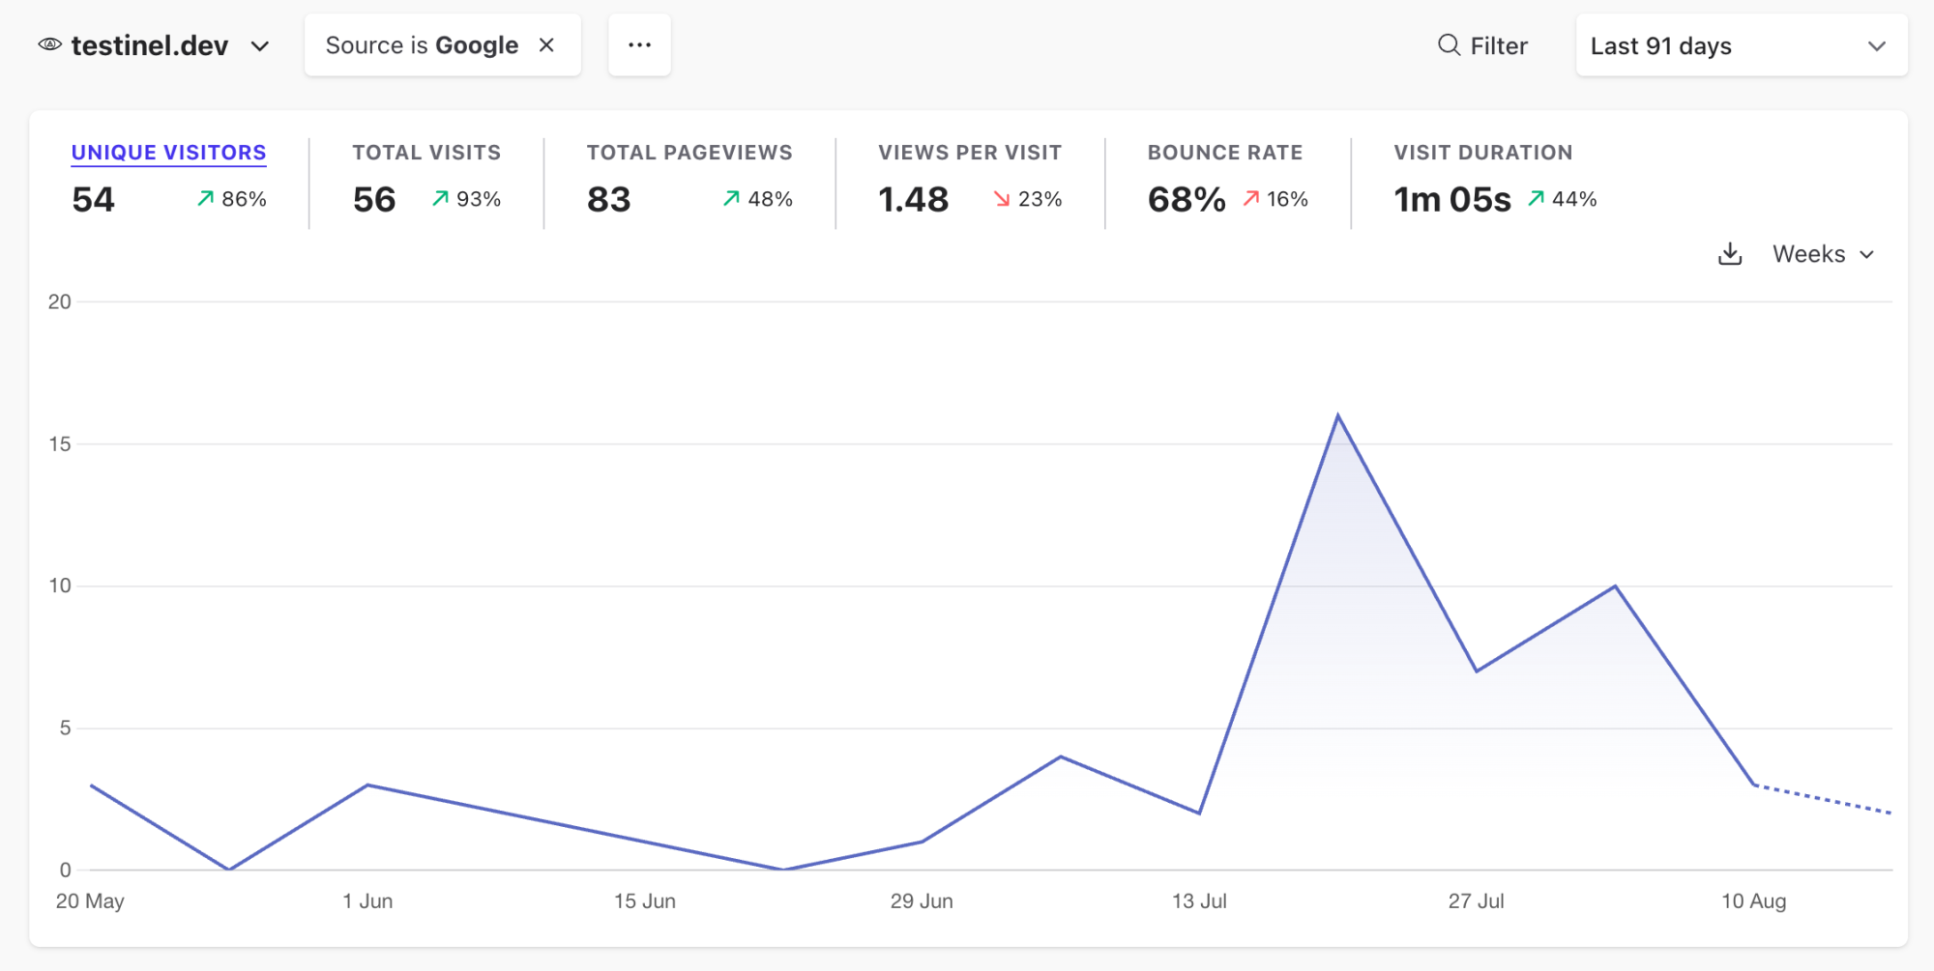Click the chart point at 10 Aug

1754,785
